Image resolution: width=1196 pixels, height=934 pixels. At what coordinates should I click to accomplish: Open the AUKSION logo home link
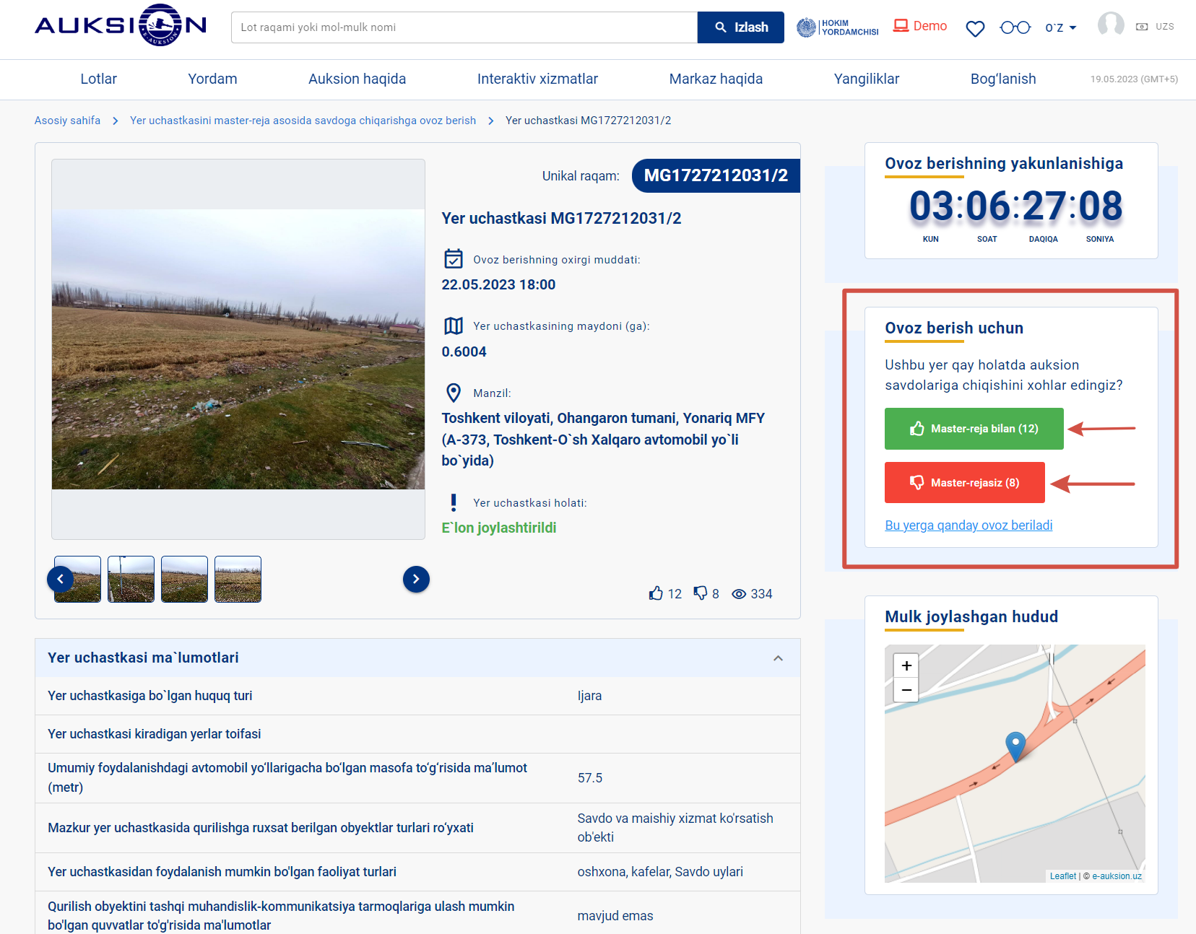pyautogui.click(x=121, y=25)
